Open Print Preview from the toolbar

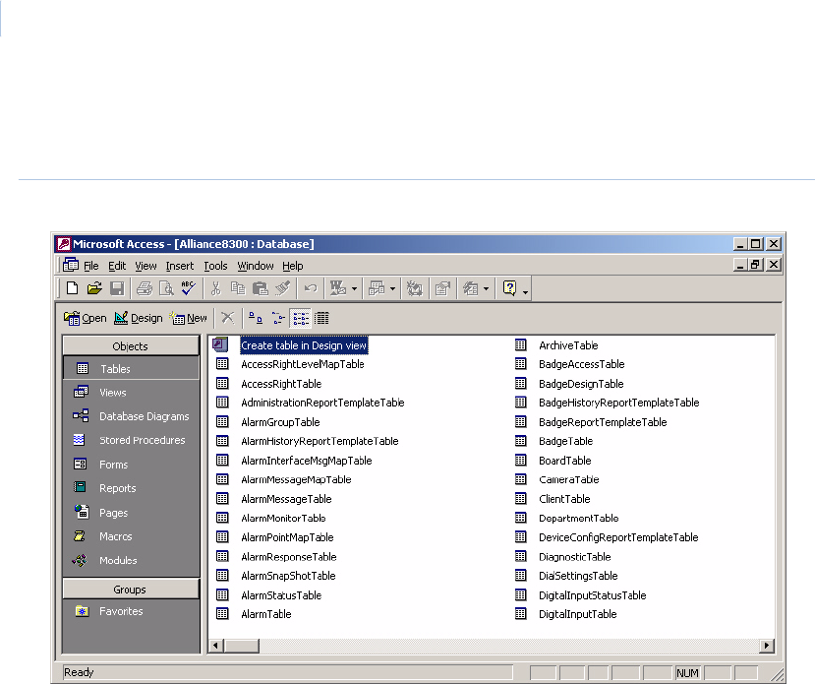coord(166,288)
